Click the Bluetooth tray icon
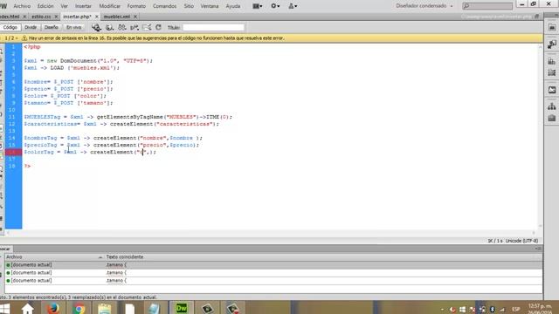 (x=492, y=309)
